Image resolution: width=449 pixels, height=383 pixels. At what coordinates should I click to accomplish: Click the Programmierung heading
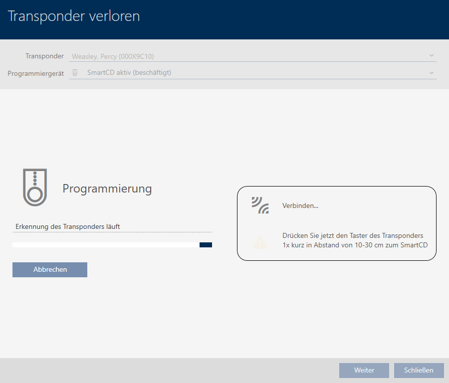click(x=107, y=189)
